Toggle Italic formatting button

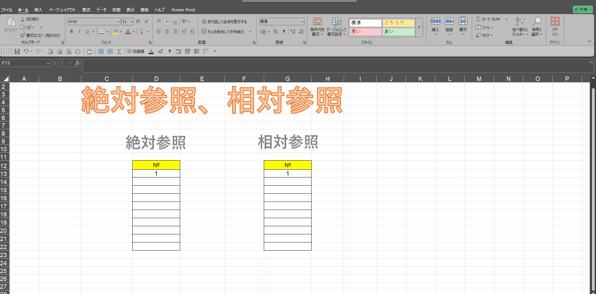click(79, 32)
